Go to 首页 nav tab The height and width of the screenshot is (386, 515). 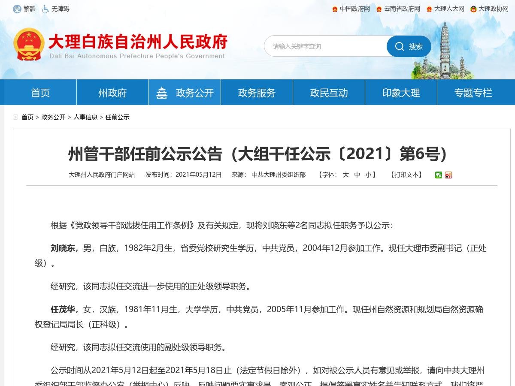click(40, 93)
